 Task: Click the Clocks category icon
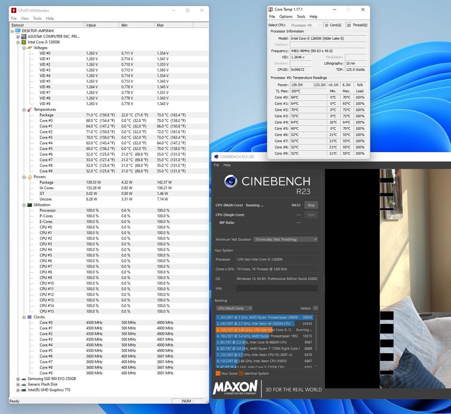pyautogui.click(x=30, y=317)
